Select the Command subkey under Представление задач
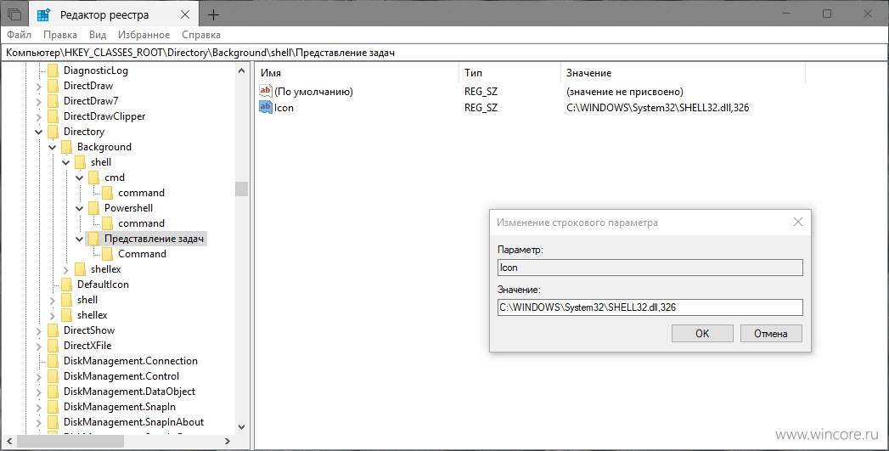Screen dimensions: 889x451 (x=142, y=254)
